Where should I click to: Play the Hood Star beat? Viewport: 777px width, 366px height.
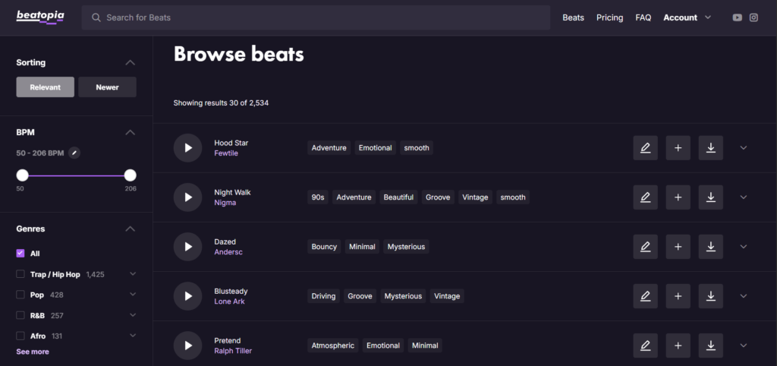click(x=187, y=148)
